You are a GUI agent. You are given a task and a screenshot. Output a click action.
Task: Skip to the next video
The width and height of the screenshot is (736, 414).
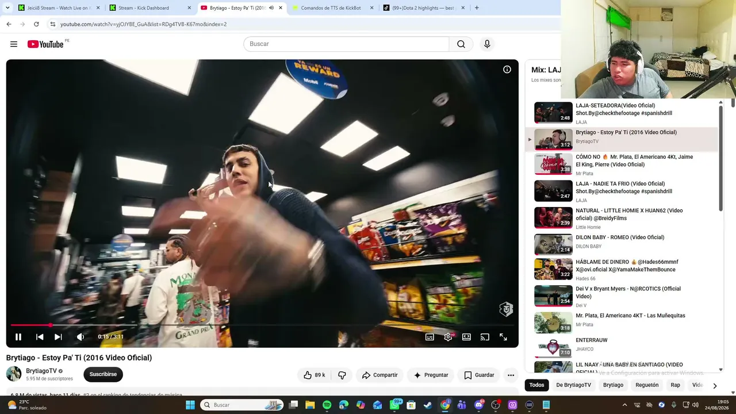pyautogui.click(x=58, y=337)
